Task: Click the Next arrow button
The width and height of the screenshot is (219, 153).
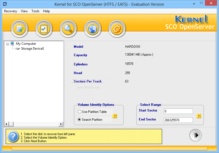Action: 195,135
